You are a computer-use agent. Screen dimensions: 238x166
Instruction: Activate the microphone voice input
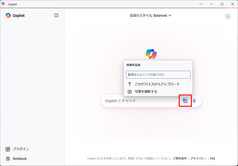pos(194,101)
